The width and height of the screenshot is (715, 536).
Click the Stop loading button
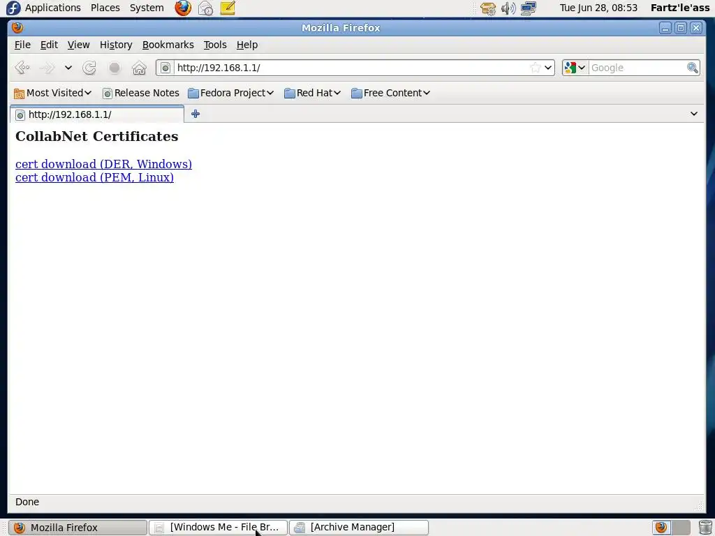115,68
